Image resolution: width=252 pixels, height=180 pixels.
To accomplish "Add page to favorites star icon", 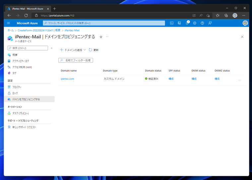I will tap(208, 16).
